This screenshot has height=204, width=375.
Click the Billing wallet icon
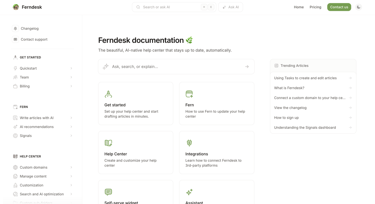(15, 86)
